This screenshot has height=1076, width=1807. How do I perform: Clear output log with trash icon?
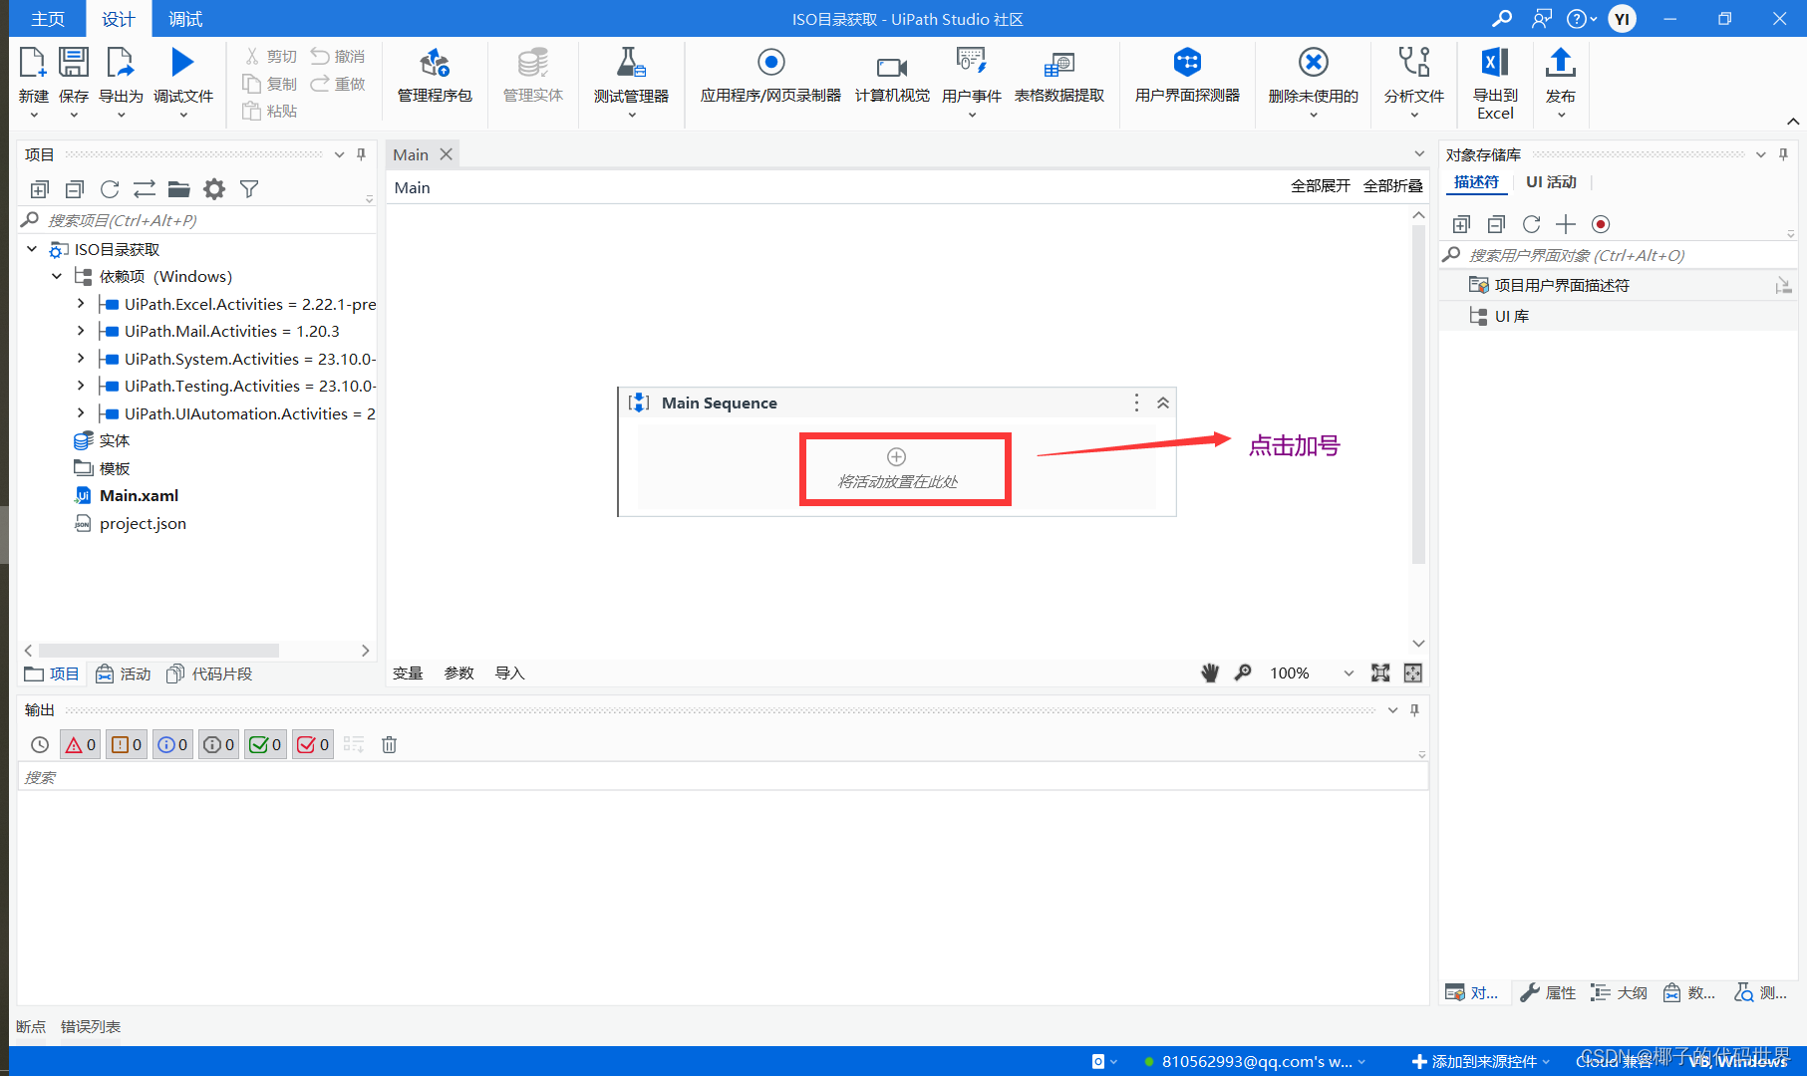click(389, 744)
